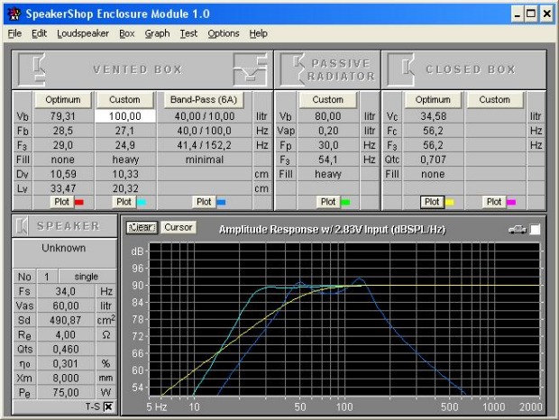Click the yellow closed box swatch
The height and width of the screenshot is (420, 559).
450,203
